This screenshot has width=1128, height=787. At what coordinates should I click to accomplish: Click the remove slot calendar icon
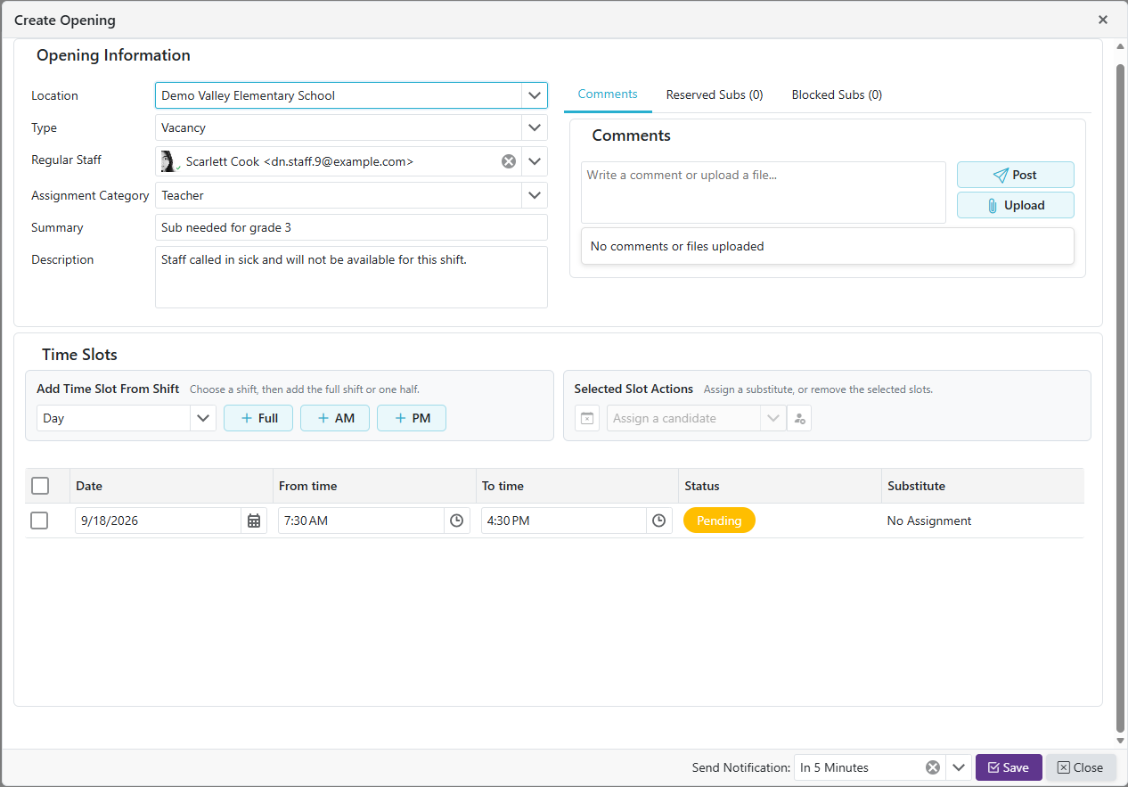(x=587, y=418)
